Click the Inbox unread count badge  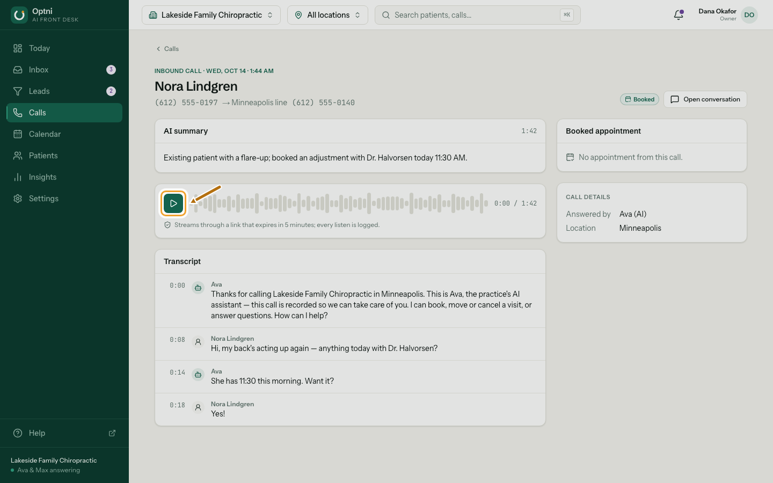111,70
